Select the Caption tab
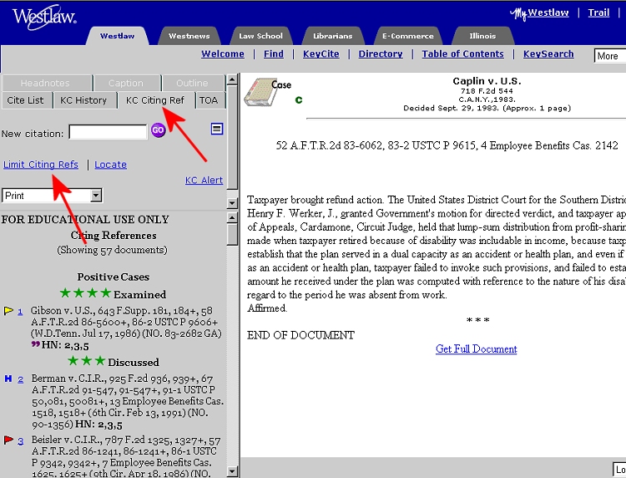This screenshot has width=626, height=478. coord(127,83)
